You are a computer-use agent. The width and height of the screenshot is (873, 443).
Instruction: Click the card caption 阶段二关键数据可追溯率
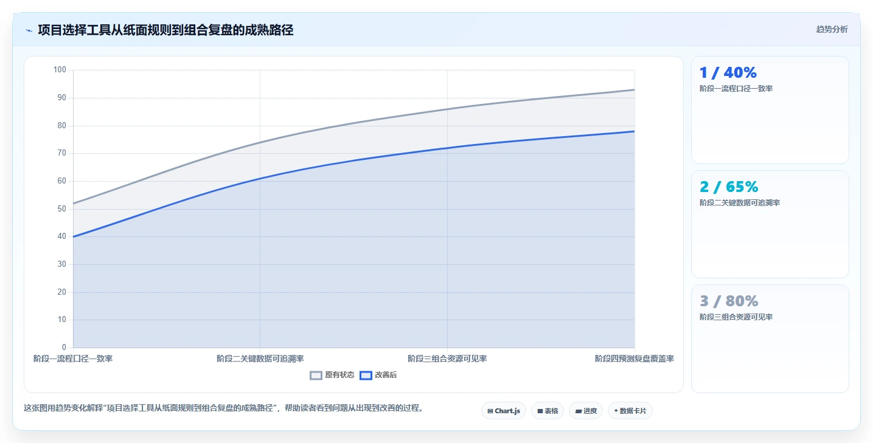tap(740, 203)
